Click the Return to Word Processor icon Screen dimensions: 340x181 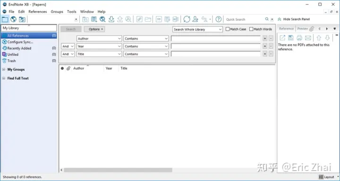coord(175,19)
